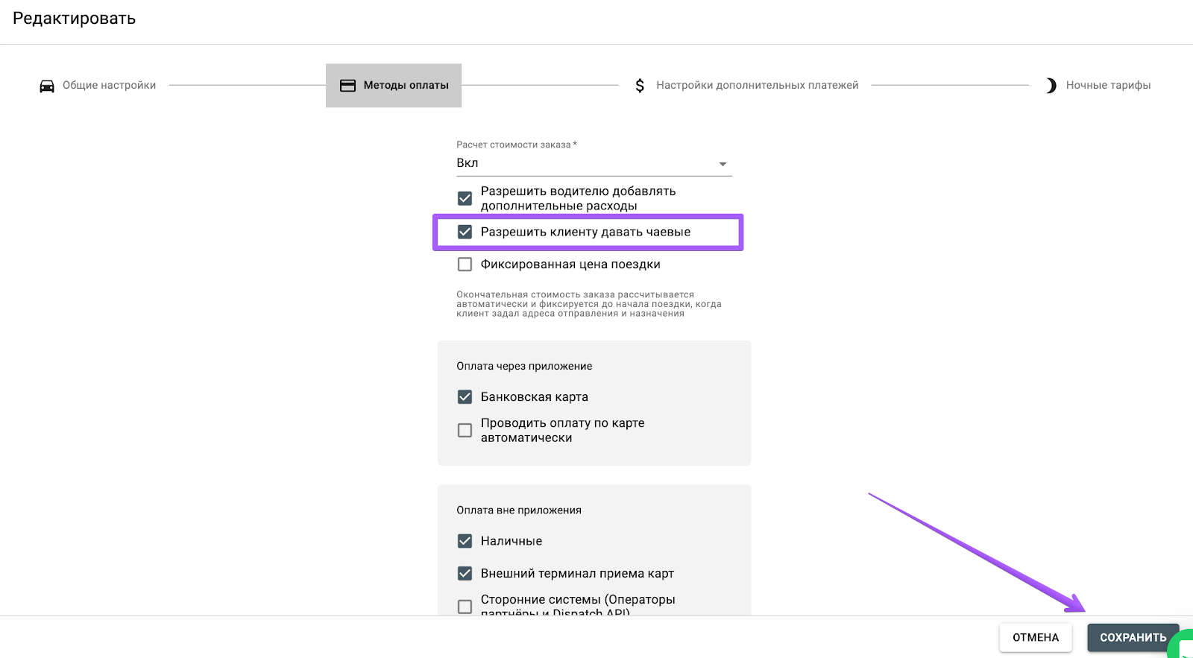Click the Расчет стоимости заказа field label
The width and height of the screenshot is (1193, 658).
click(517, 145)
